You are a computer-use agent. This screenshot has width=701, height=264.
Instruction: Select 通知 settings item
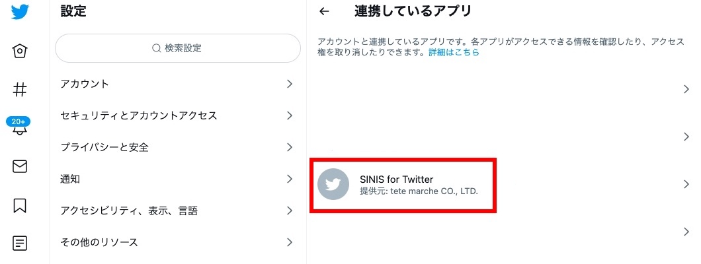pyautogui.click(x=177, y=180)
